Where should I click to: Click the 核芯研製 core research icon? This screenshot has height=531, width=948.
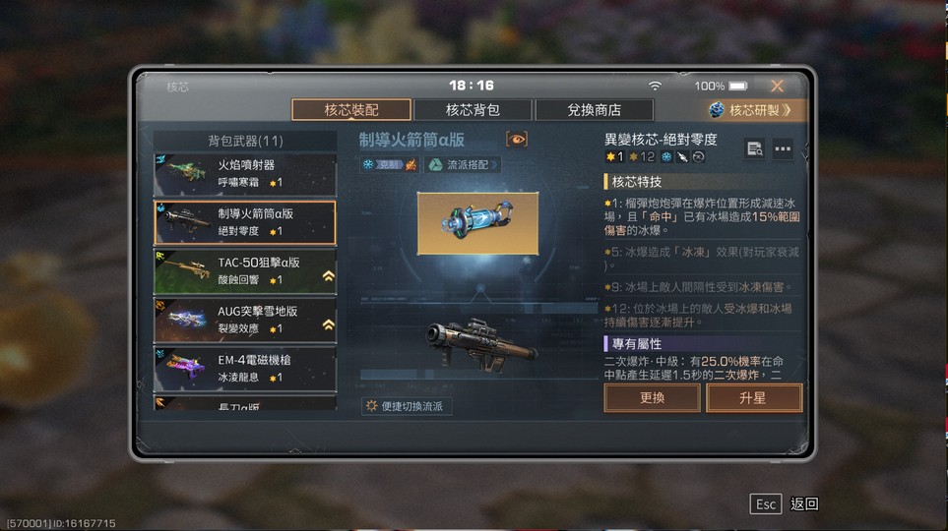(x=717, y=110)
